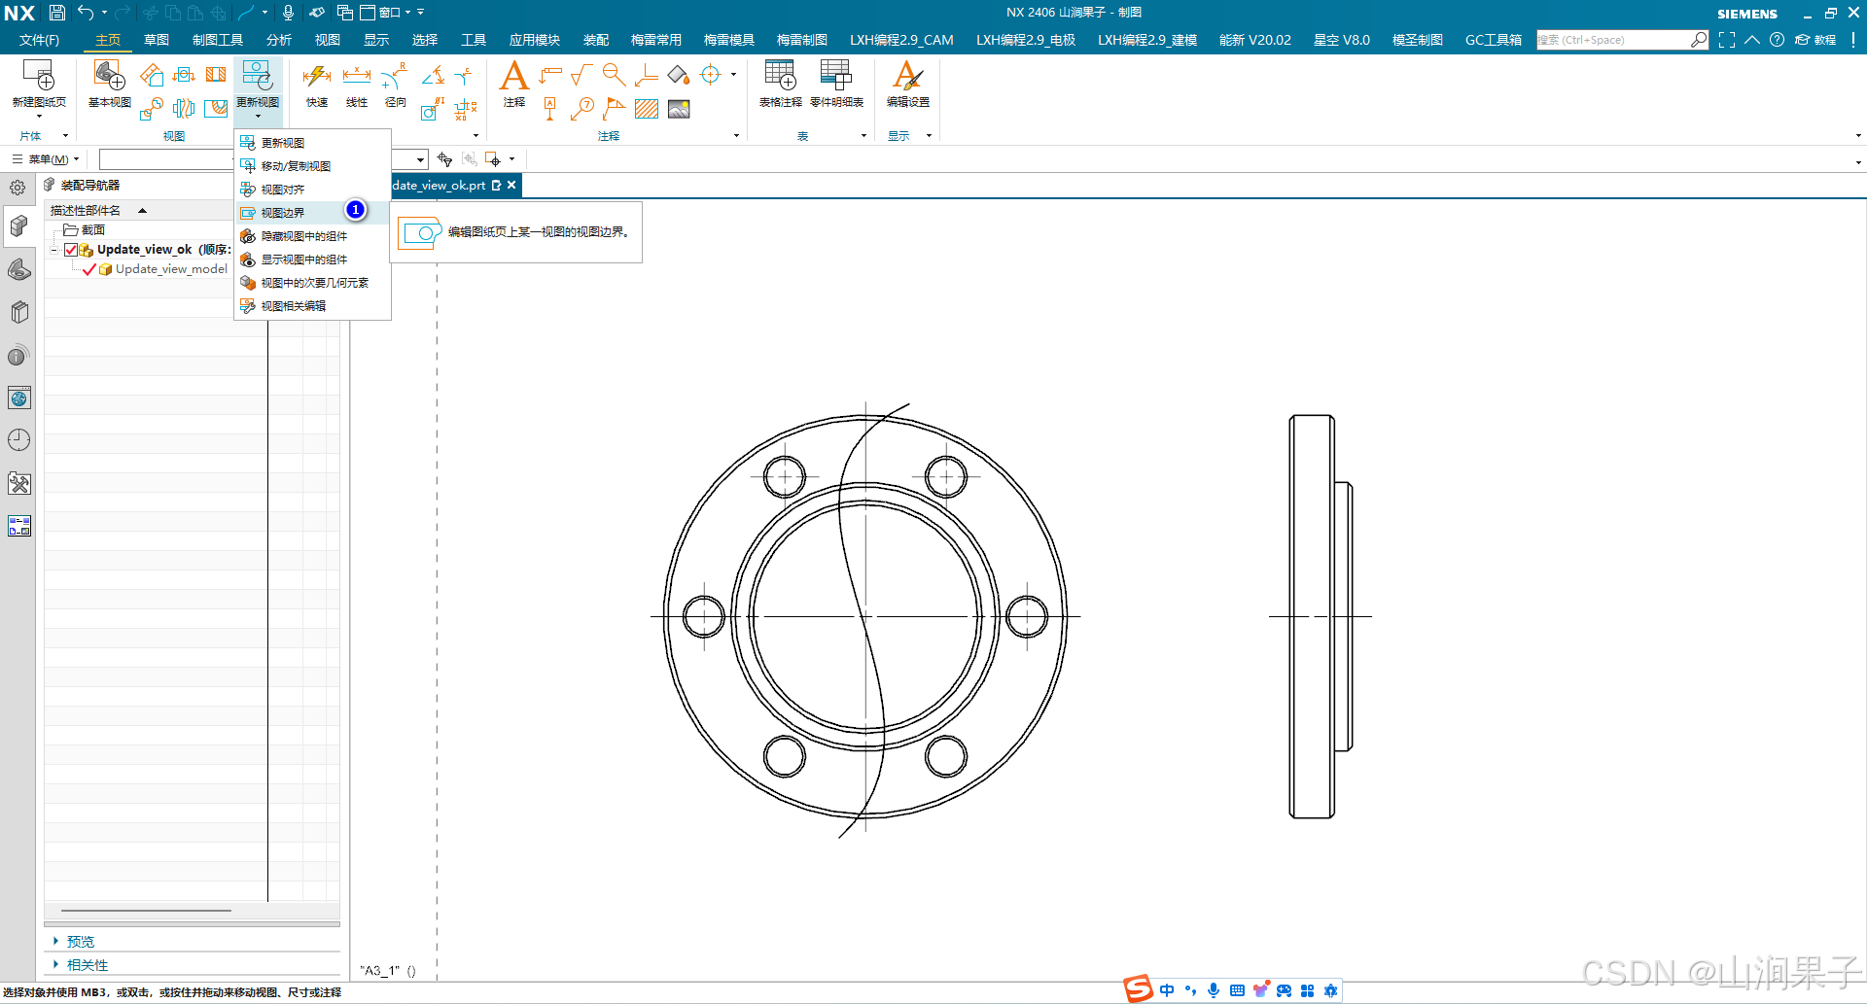Viewport: 1867px width, 1004px height.
Task: Click the Note (注释) large A icon
Action: coord(514,75)
